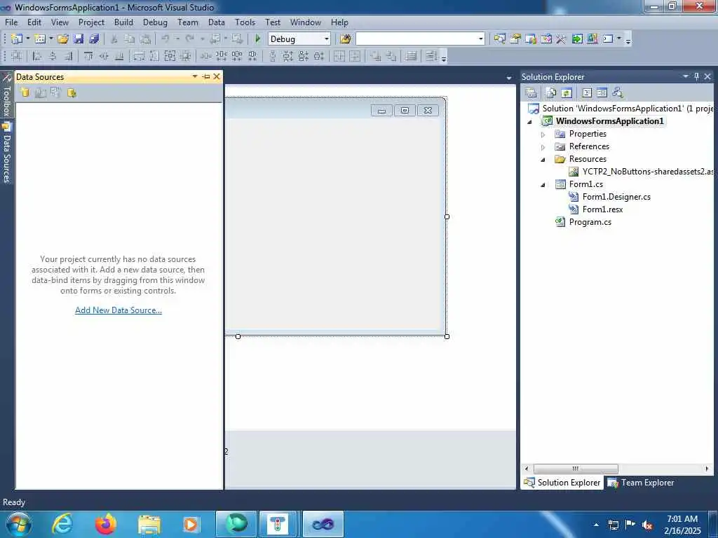Open the Add New Item icon dropdown arrow
The width and height of the screenshot is (718, 538).
point(50,39)
